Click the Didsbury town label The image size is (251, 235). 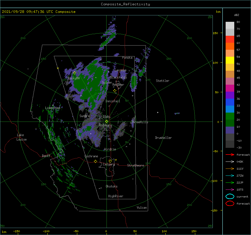click(x=105, y=125)
